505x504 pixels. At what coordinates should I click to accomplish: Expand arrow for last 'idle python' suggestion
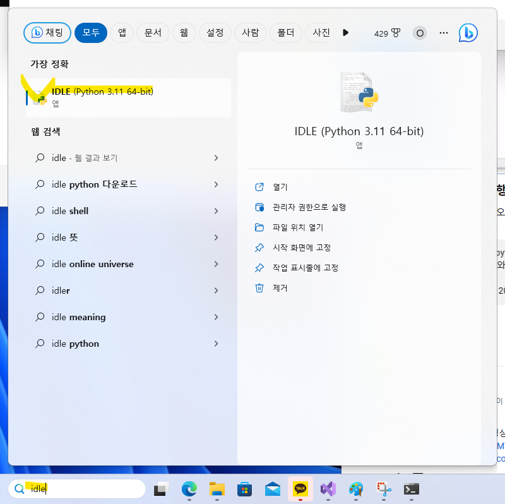216,344
